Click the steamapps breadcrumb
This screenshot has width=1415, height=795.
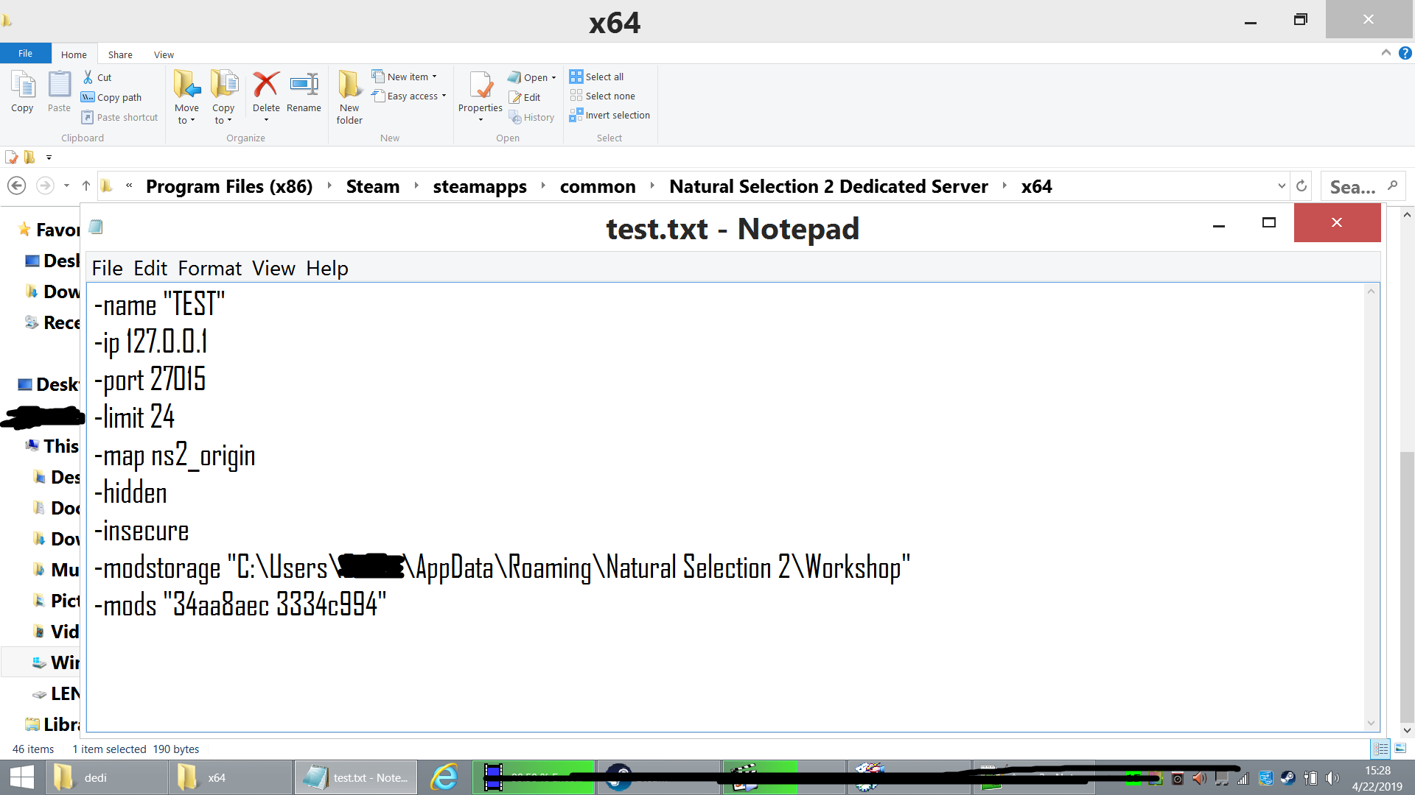click(x=480, y=186)
